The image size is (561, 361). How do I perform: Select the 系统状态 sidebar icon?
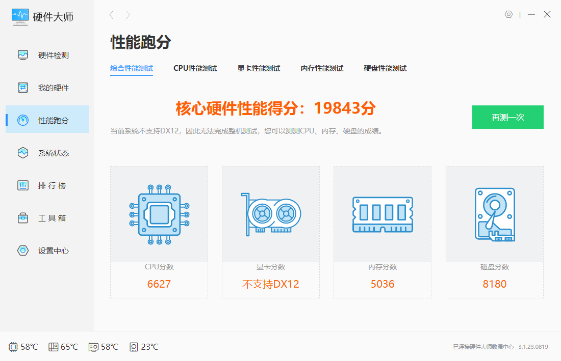click(23, 153)
